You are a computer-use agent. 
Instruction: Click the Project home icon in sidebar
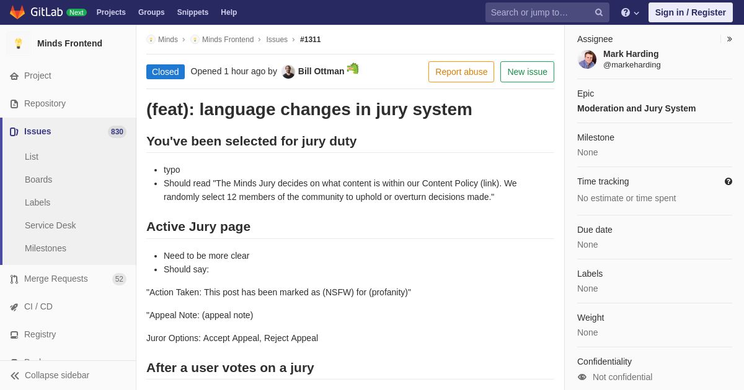click(14, 76)
